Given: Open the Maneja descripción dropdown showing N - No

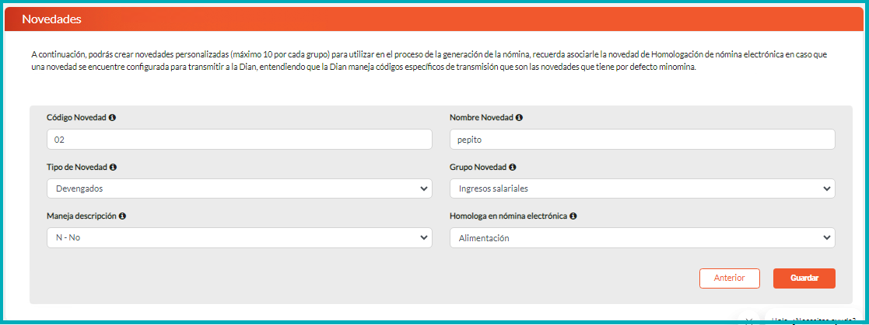Looking at the screenshot, I should tap(239, 237).
